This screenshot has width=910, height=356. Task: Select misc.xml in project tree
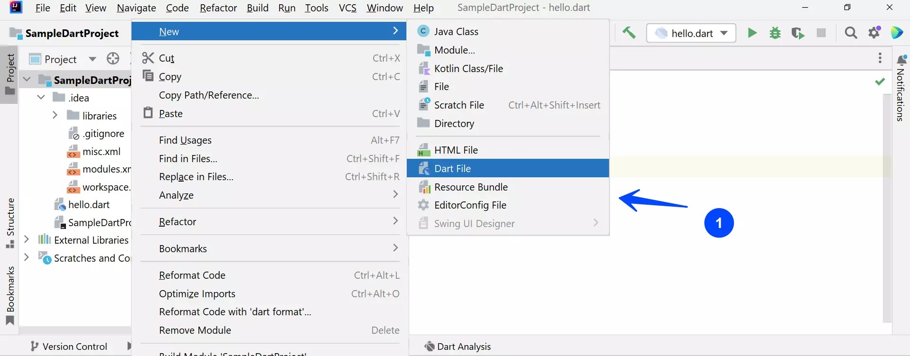tap(94, 152)
